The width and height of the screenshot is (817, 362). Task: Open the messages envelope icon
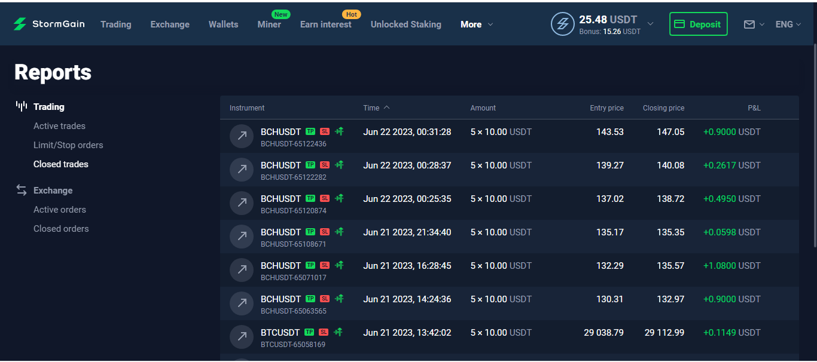coord(749,24)
